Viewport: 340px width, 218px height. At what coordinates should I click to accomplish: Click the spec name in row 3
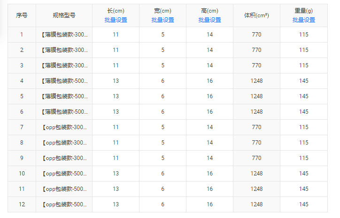64,65
